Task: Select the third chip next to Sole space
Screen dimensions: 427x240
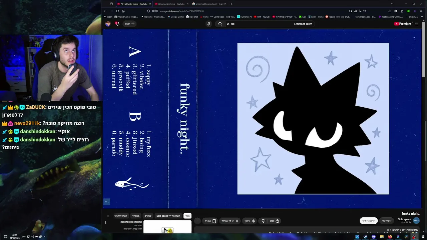Action: pyautogui.click(x=148, y=216)
